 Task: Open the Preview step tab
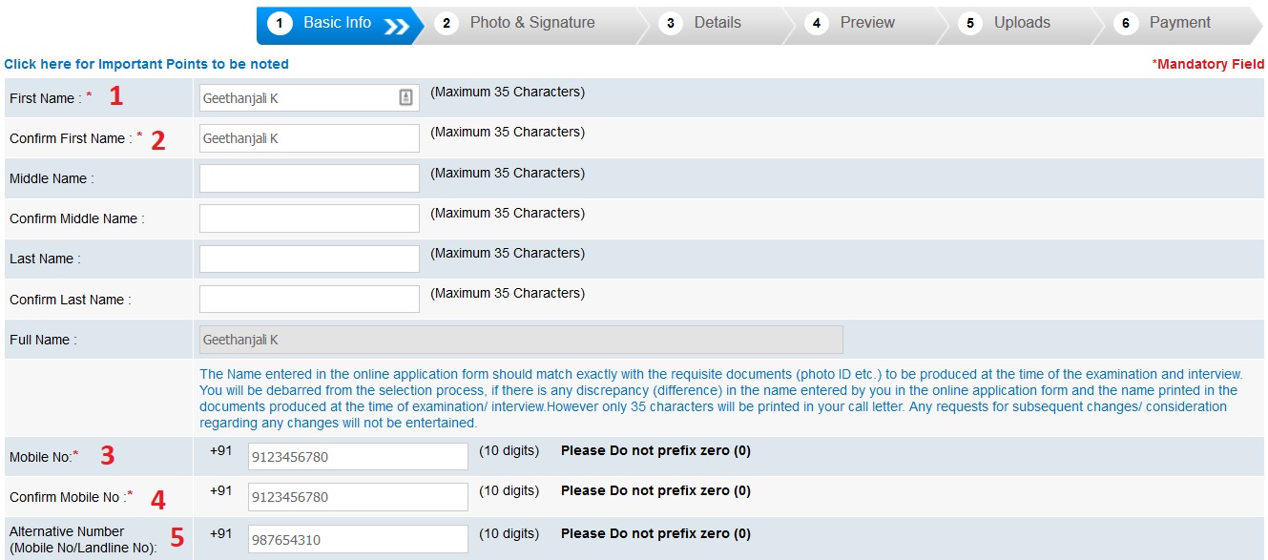point(866,23)
